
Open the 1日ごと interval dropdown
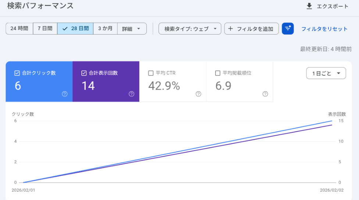tap(326, 74)
